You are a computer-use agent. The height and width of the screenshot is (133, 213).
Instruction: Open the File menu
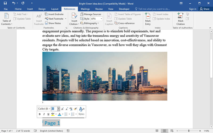click(x=6, y=9)
